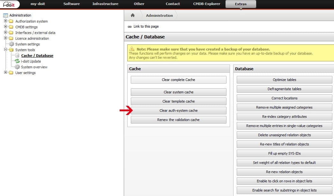Click Clear system cache button

pyautogui.click(x=179, y=92)
